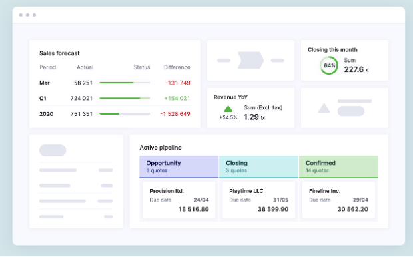Click the 30 862.20 amount
Viewport: 413px width, 257px height.
tap(353, 209)
